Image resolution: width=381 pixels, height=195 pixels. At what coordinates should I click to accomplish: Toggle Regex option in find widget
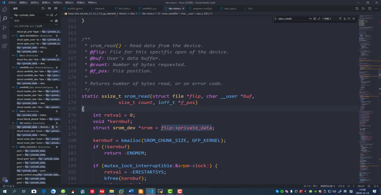click(x=319, y=19)
